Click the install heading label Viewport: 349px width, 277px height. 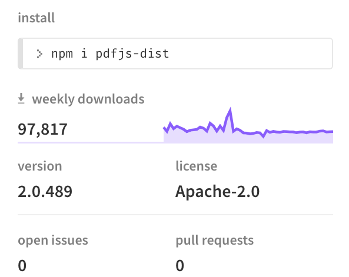[36, 18]
